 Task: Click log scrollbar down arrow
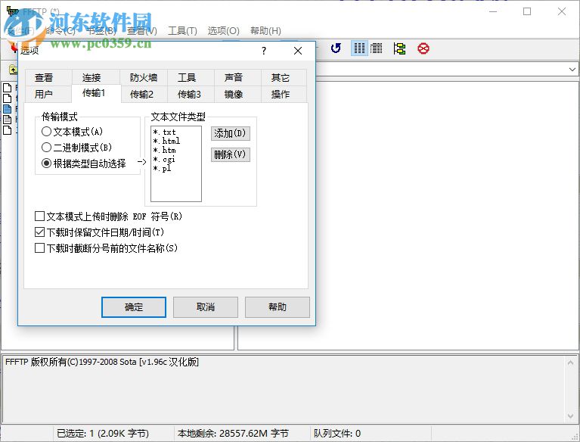(570, 416)
